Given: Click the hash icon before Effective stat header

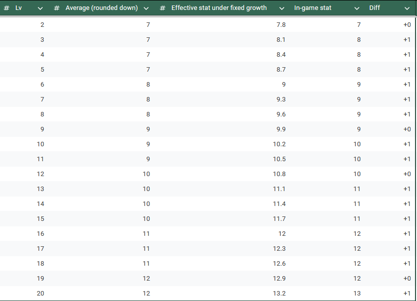Looking at the screenshot, I should [x=163, y=8].
